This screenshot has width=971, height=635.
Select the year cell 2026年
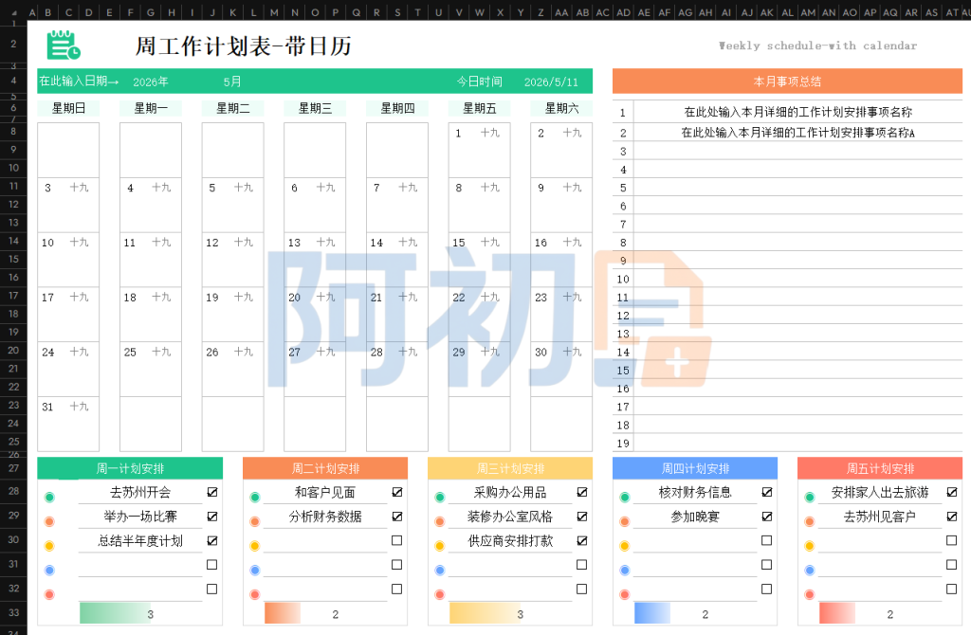coord(151,82)
